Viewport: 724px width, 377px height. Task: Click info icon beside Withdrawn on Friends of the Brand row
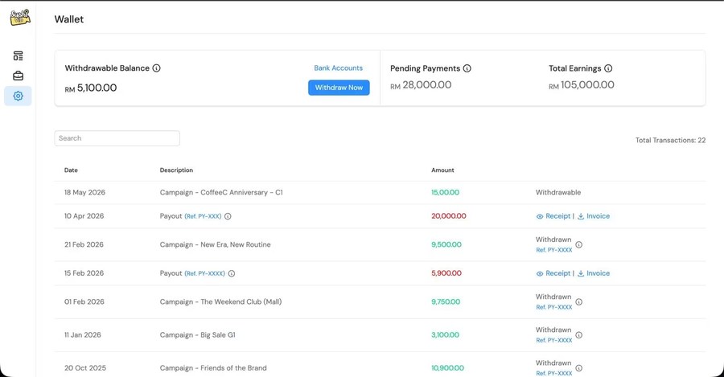(578, 368)
